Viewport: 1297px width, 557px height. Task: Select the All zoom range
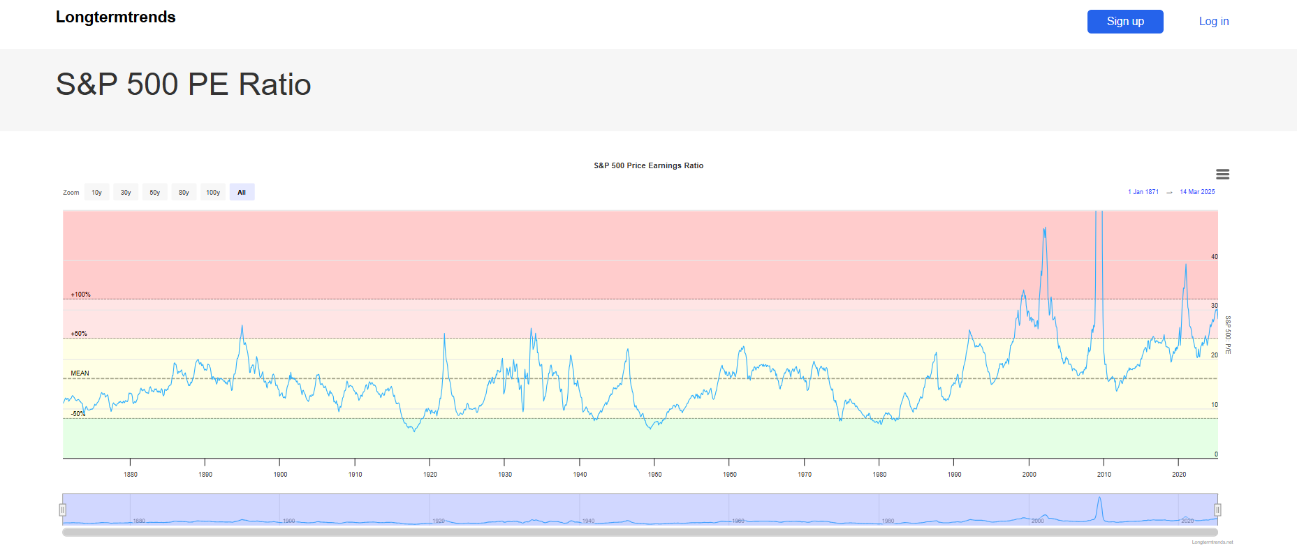point(242,192)
